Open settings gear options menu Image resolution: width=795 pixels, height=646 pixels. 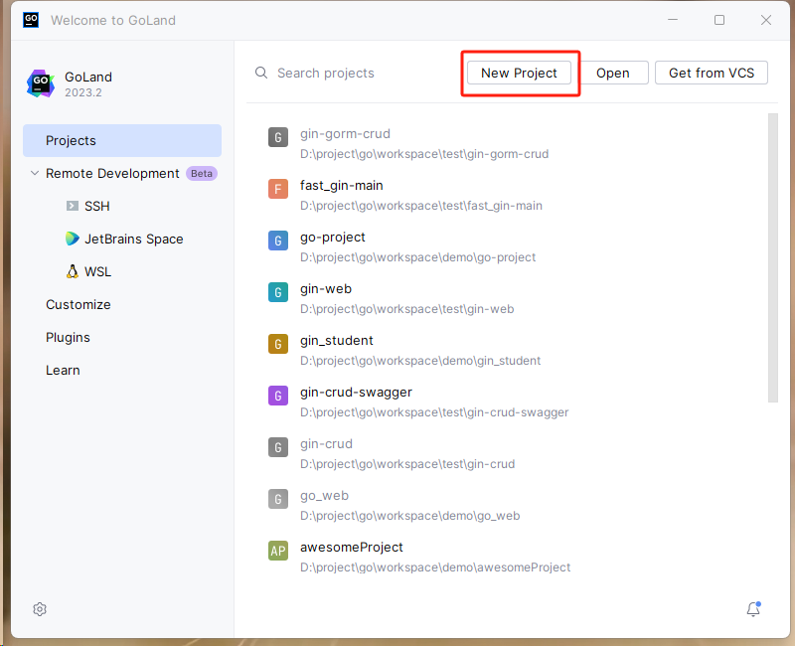40,609
